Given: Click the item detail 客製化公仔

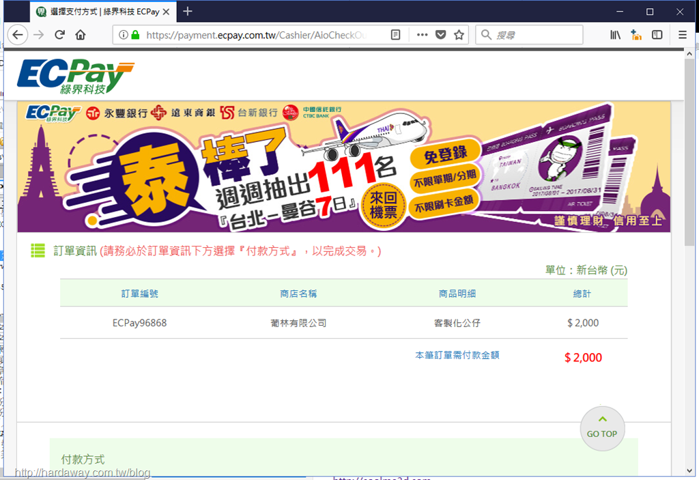Looking at the screenshot, I should click(x=457, y=323).
